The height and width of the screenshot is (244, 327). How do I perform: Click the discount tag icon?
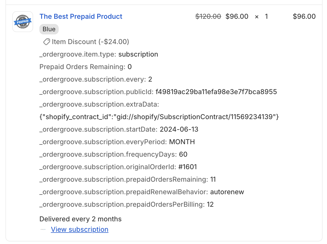tap(46, 42)
